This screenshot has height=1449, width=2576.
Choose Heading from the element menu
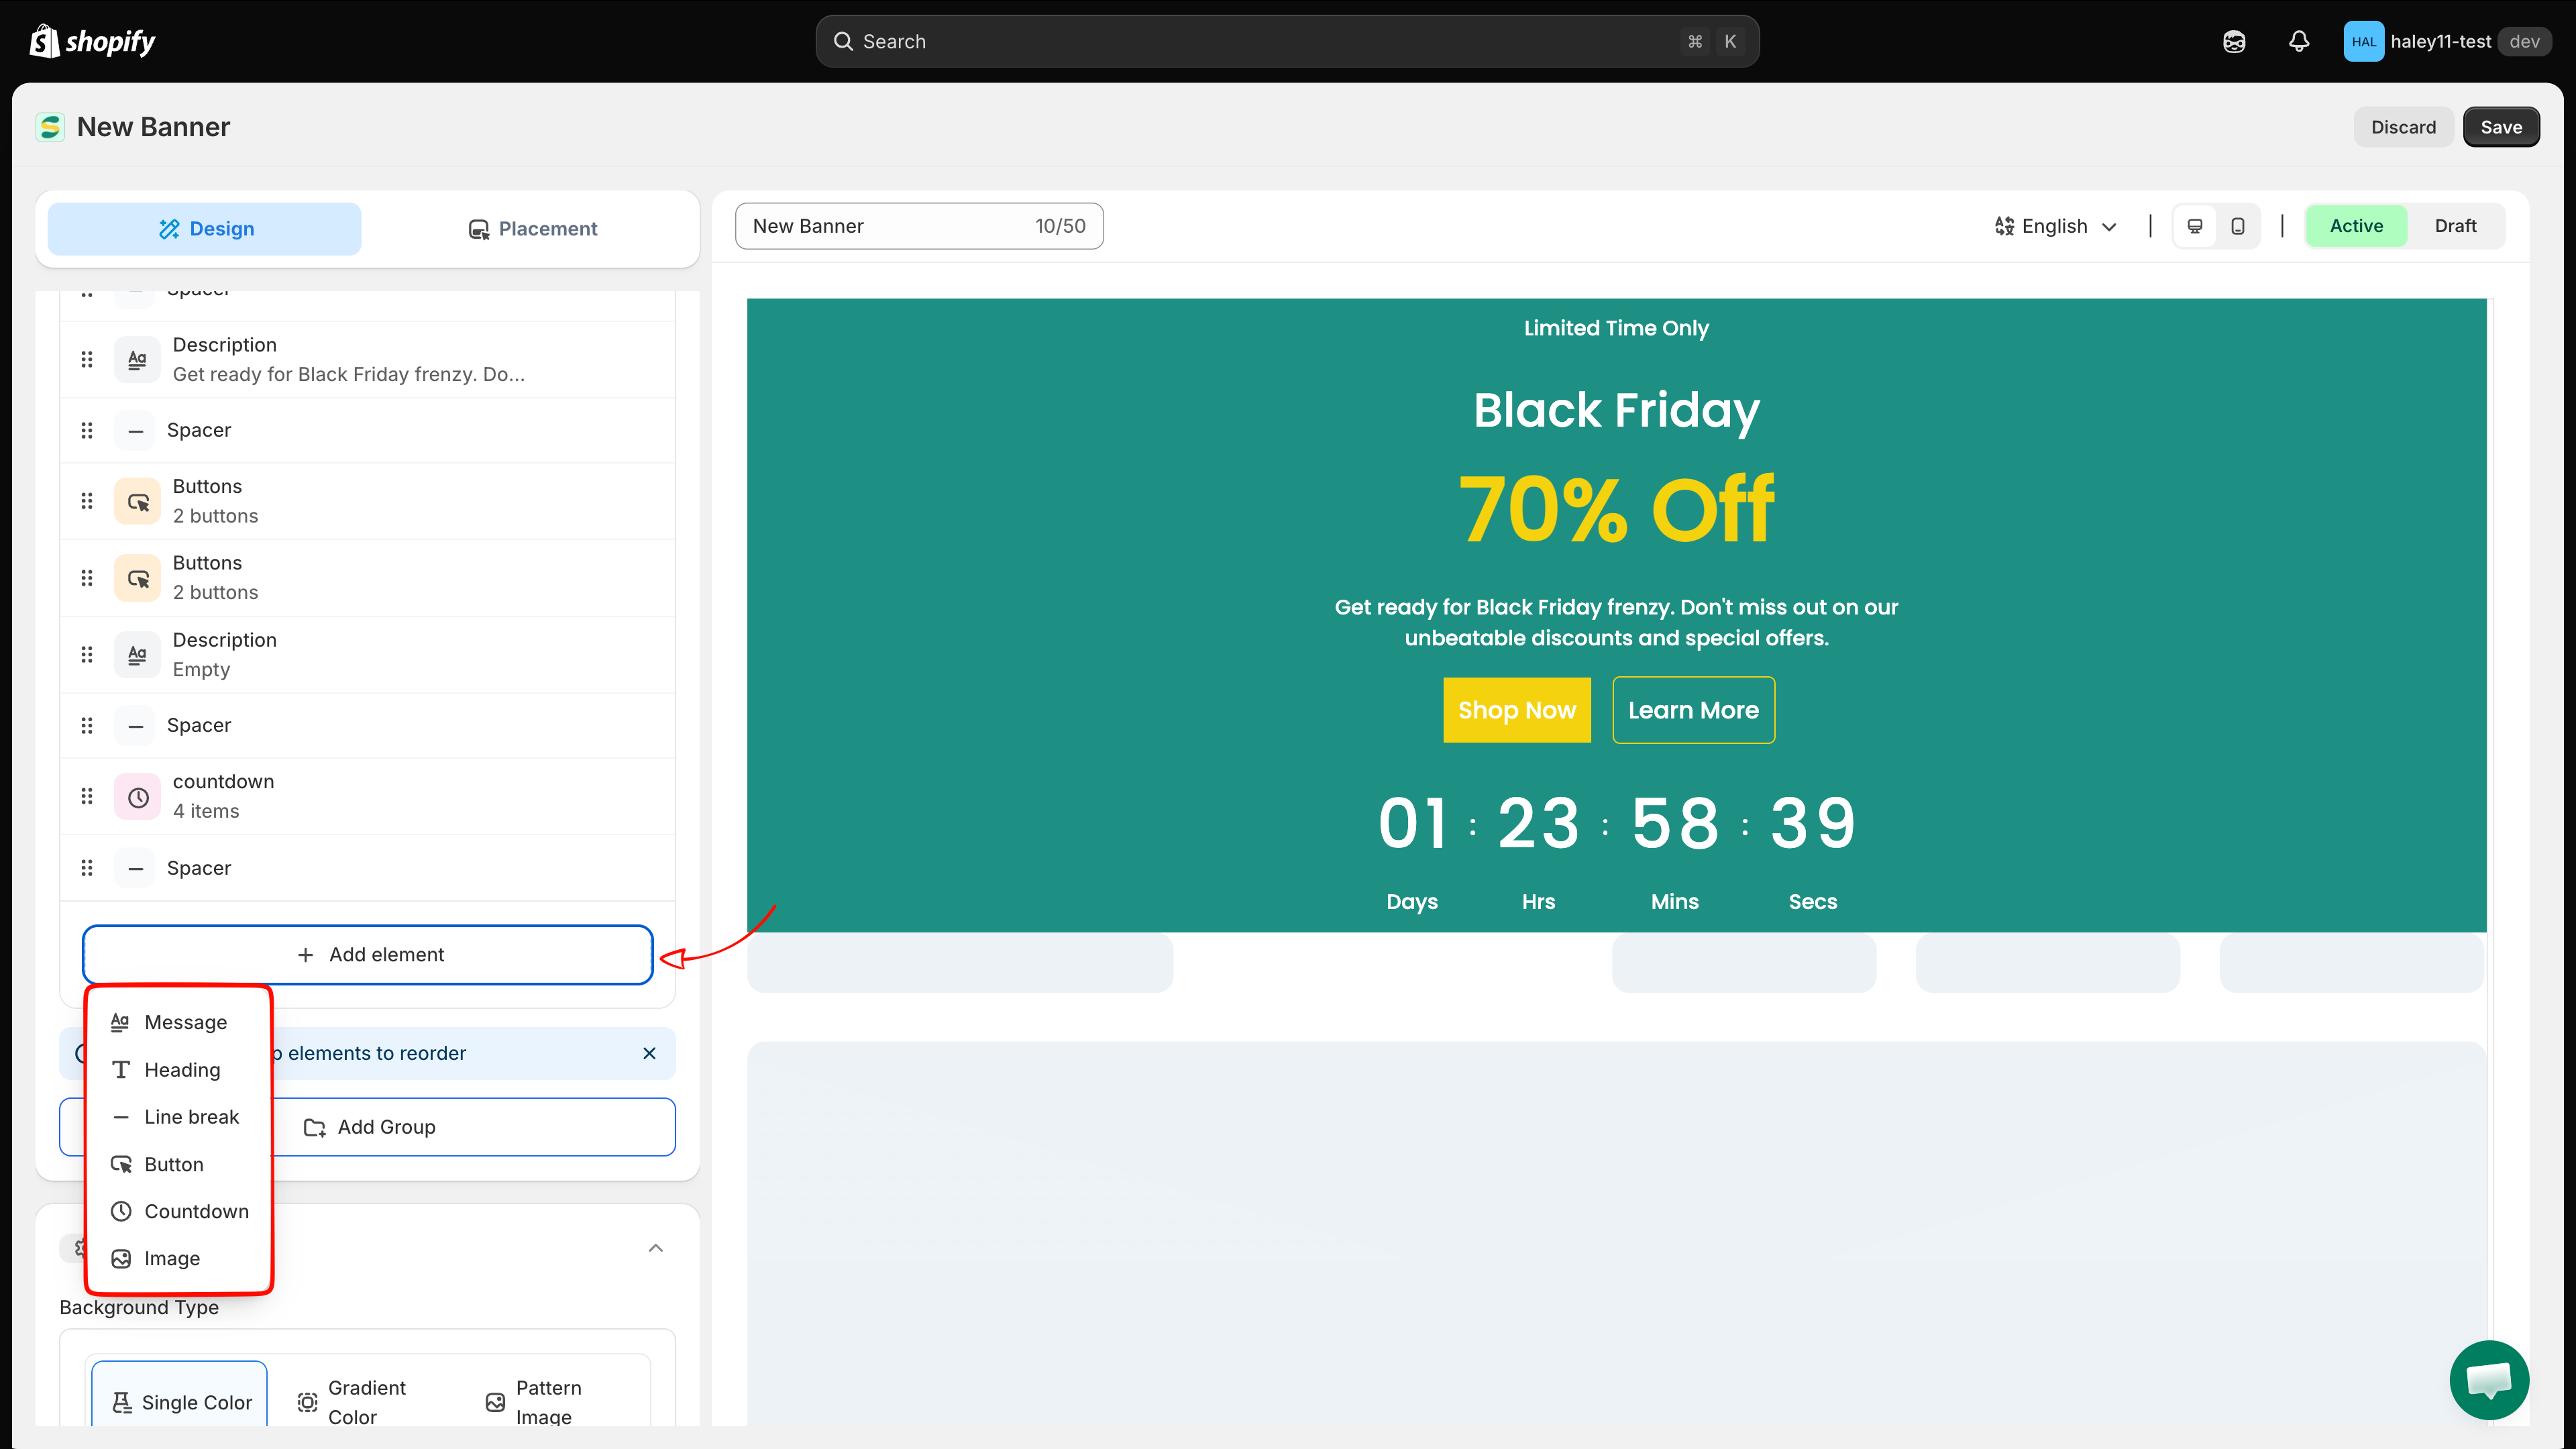click(180, 1070)
